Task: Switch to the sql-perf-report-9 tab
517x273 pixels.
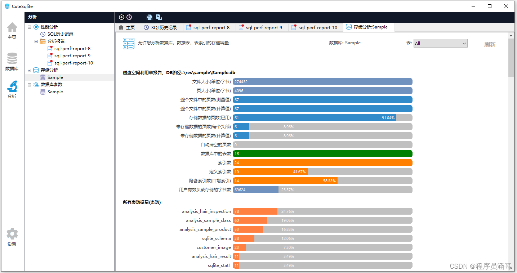Action: click(262, 27)
